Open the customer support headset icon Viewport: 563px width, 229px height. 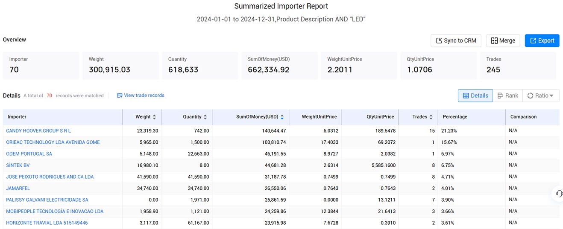[x=559, y=193]
